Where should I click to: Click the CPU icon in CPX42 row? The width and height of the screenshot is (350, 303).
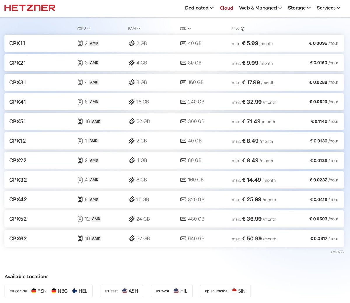pos(80,199)
